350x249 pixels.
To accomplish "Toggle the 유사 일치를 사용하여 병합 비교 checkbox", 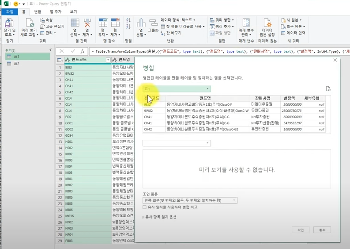I will 144,207.
